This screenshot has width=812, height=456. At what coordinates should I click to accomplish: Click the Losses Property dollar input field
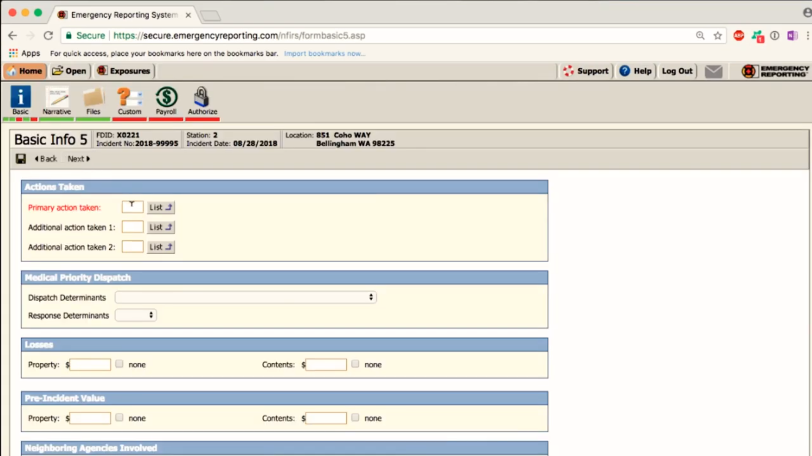90,364
